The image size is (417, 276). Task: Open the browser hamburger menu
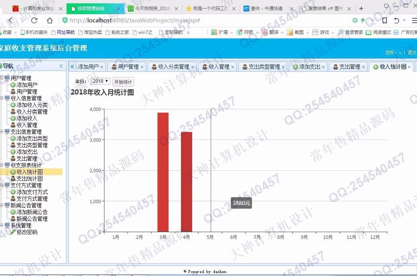pos(414,20)
